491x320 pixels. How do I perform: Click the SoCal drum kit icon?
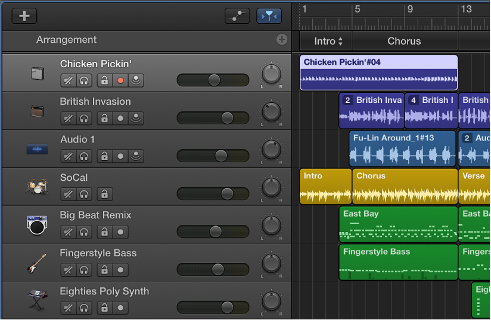pyautogui.click(x=37, y=187)
